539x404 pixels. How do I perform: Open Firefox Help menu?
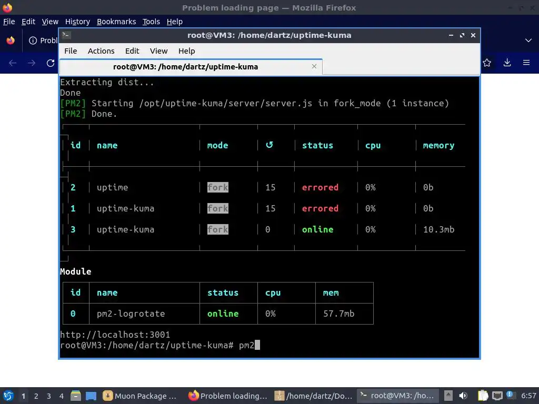[175, 22]
